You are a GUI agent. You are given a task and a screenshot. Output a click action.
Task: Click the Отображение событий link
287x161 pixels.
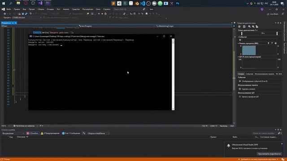click(255, 81)
